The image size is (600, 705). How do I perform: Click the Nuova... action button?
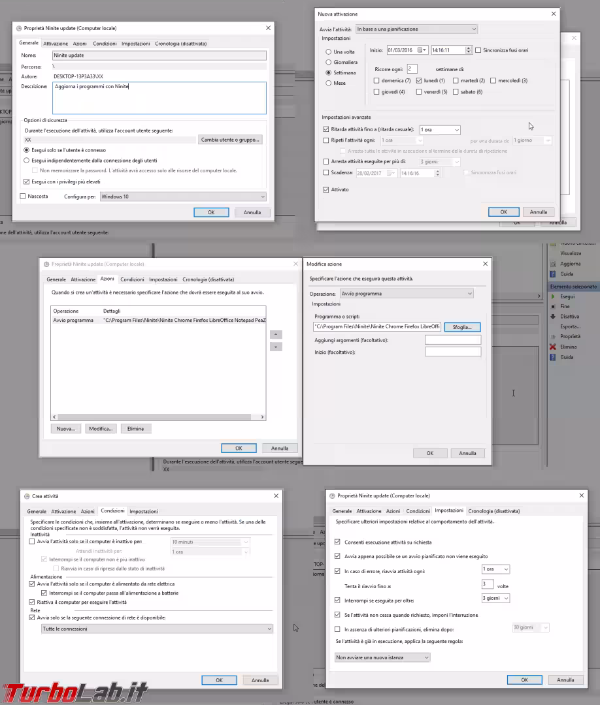[x=66, y=429]
